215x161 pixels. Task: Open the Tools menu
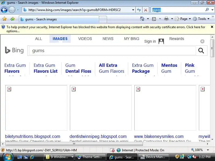coord(201,19)
